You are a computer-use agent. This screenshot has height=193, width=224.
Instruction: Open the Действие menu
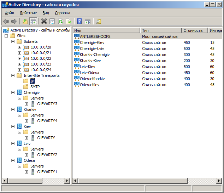[x=28, y=13]
